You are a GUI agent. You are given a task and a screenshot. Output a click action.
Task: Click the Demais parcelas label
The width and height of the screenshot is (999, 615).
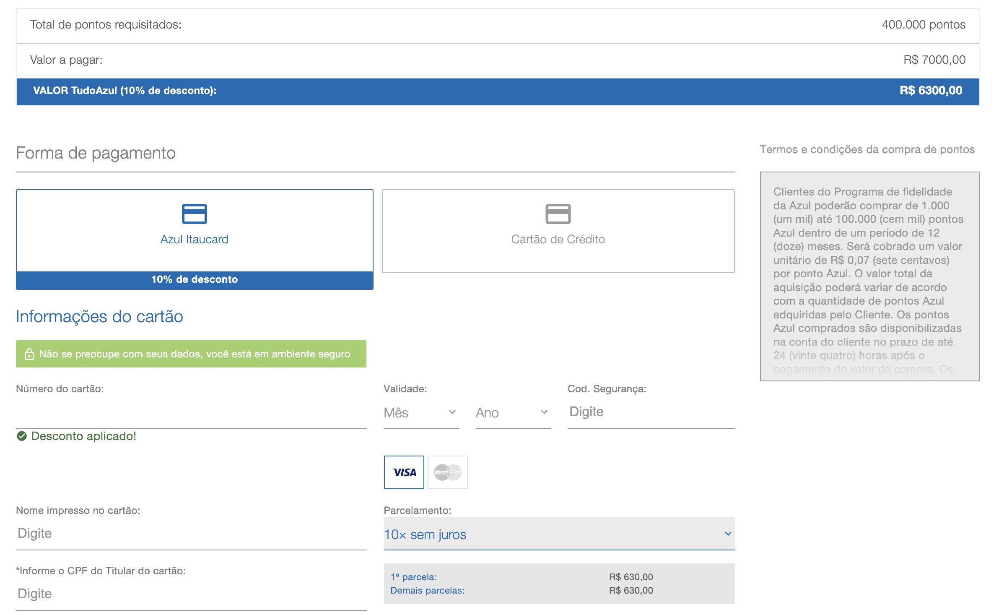click(428, 591)
